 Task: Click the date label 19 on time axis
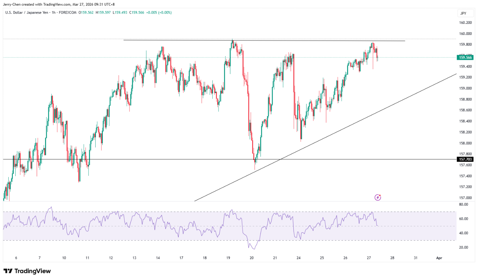point(228,258)
